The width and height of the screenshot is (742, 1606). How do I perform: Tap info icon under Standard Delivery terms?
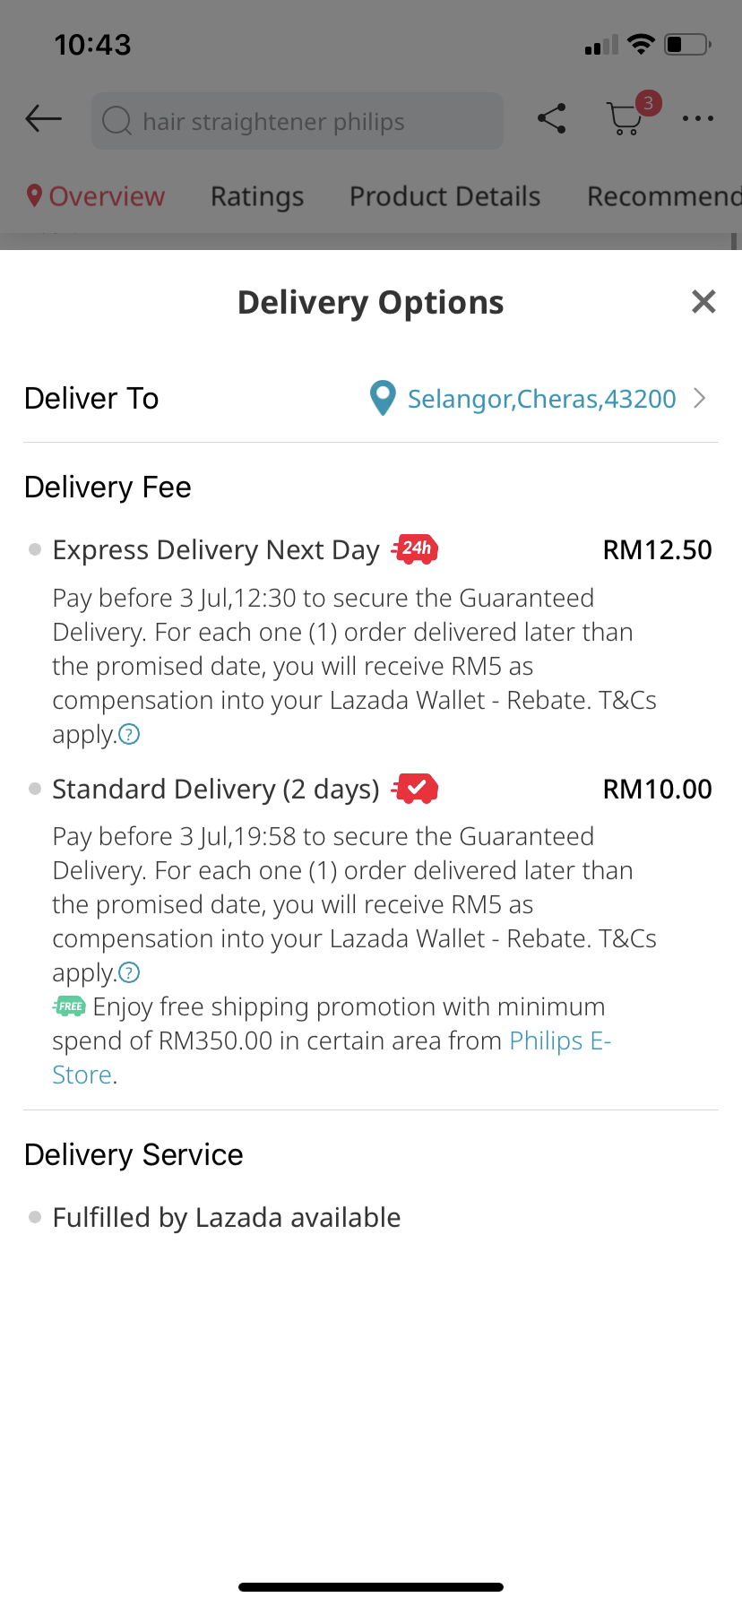tap(130, 973)
